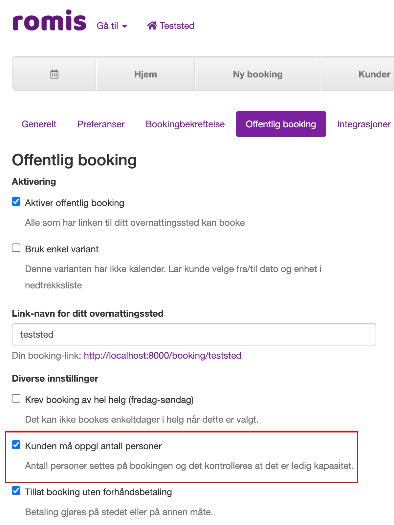Screen dimensions: 394x525
Task: Switch to the Bookingbekreftelse tab
Action: point(185,124)
